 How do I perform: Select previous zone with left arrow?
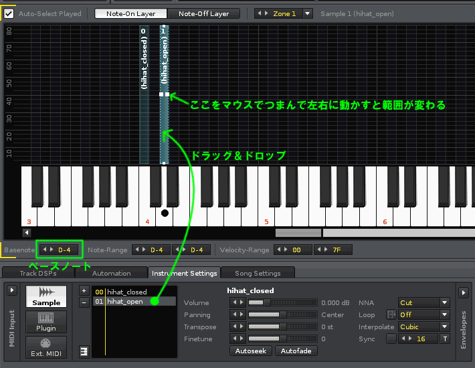point(260,13)
